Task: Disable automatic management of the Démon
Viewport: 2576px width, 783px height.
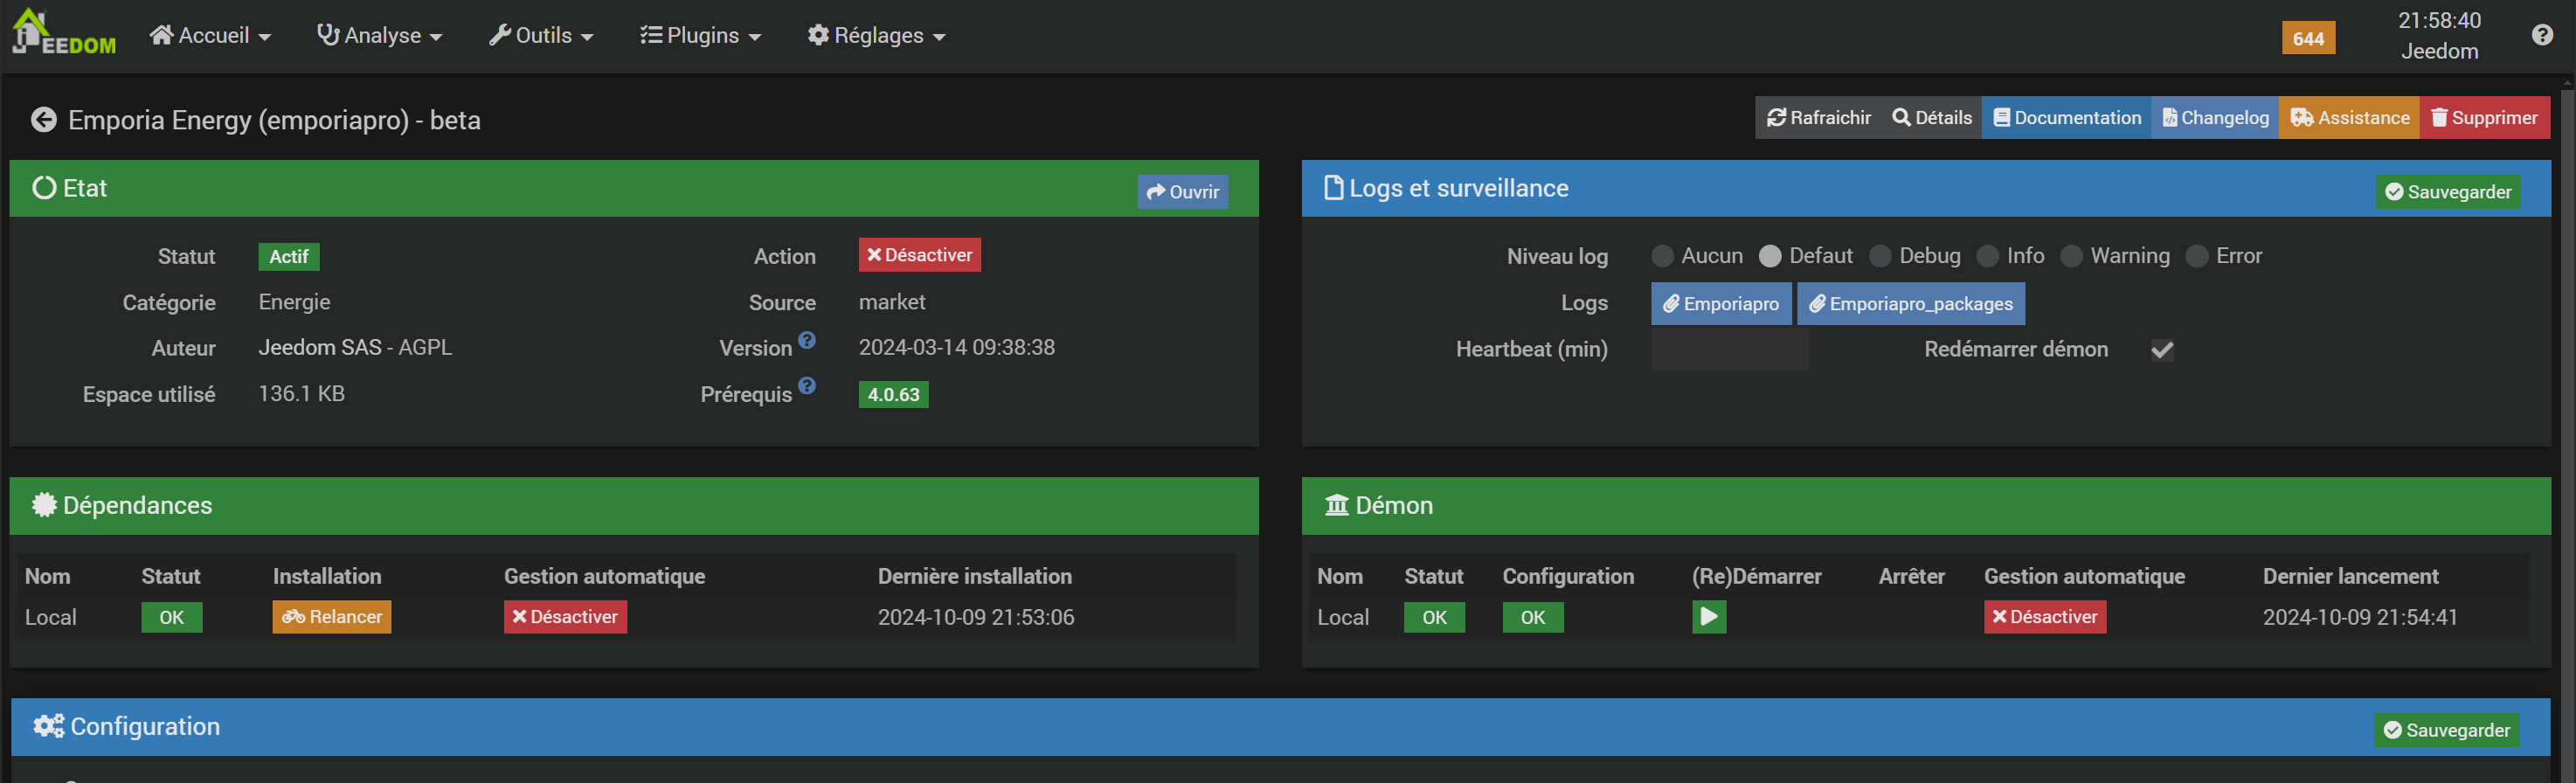Action: (2045, 617)
